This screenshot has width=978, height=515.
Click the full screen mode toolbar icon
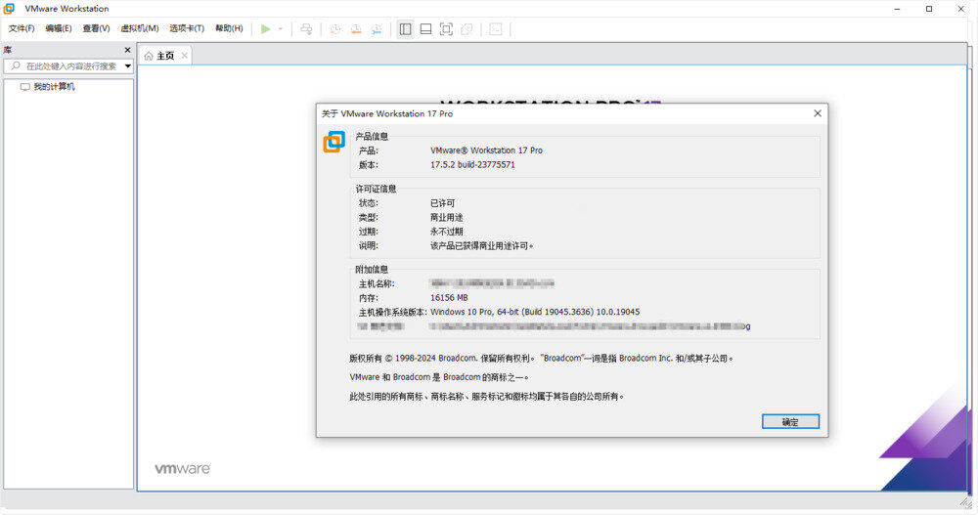(x=446, y=28)
